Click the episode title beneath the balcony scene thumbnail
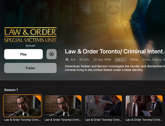Screen dimensions: 165x126 pyautogui.click(x=104, y=120)
